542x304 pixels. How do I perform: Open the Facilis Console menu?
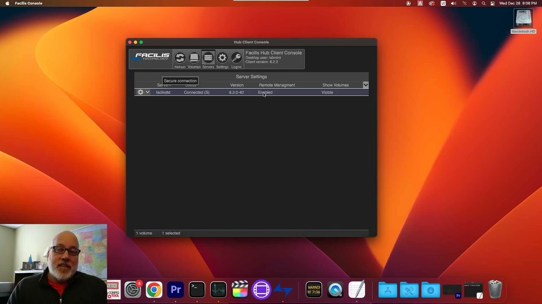[28, 3]
